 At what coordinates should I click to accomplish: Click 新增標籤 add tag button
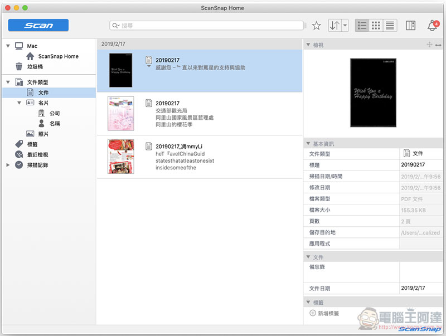coord(324,313)
